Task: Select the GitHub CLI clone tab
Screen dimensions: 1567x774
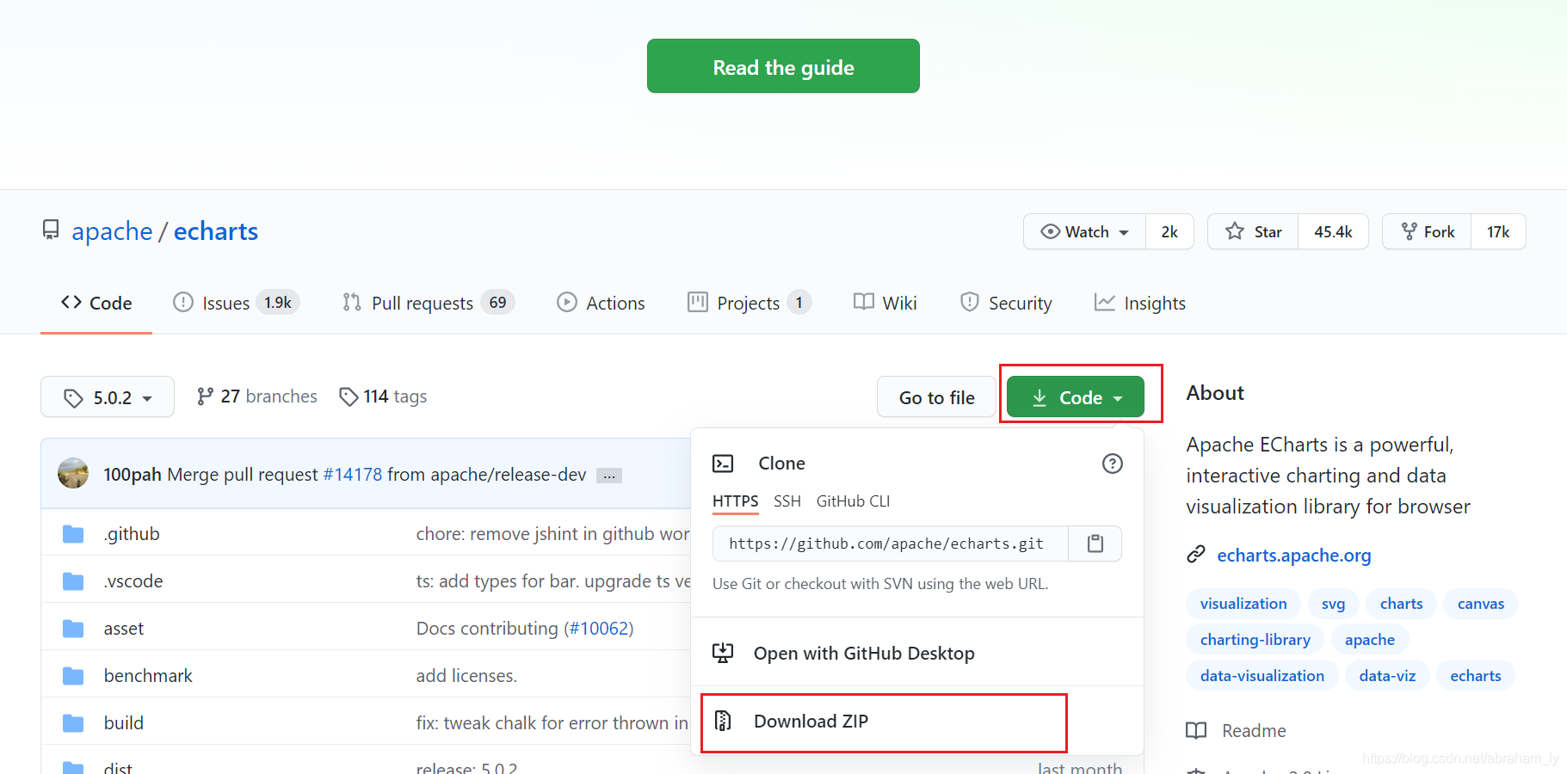Action: [853, 501]
